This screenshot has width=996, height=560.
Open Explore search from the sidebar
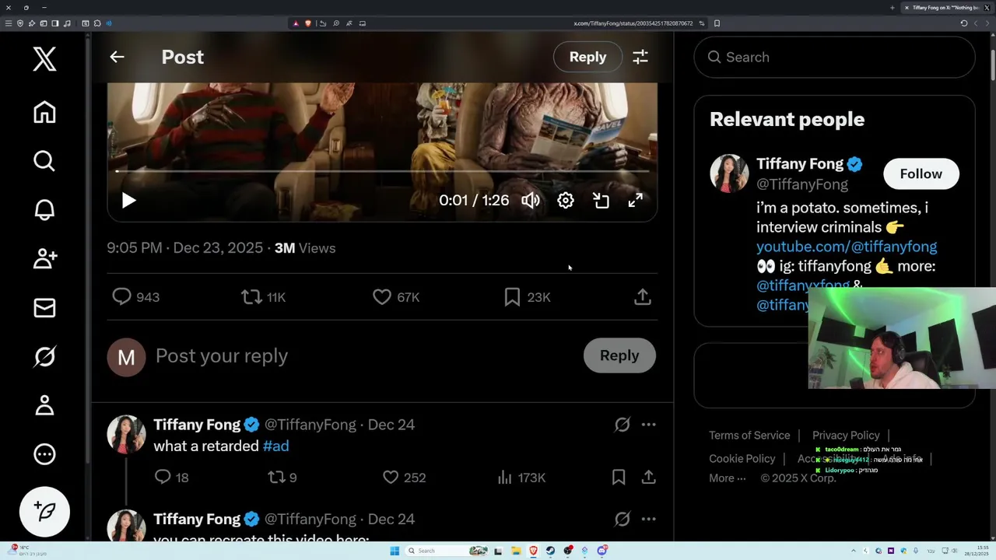(44, 161)
